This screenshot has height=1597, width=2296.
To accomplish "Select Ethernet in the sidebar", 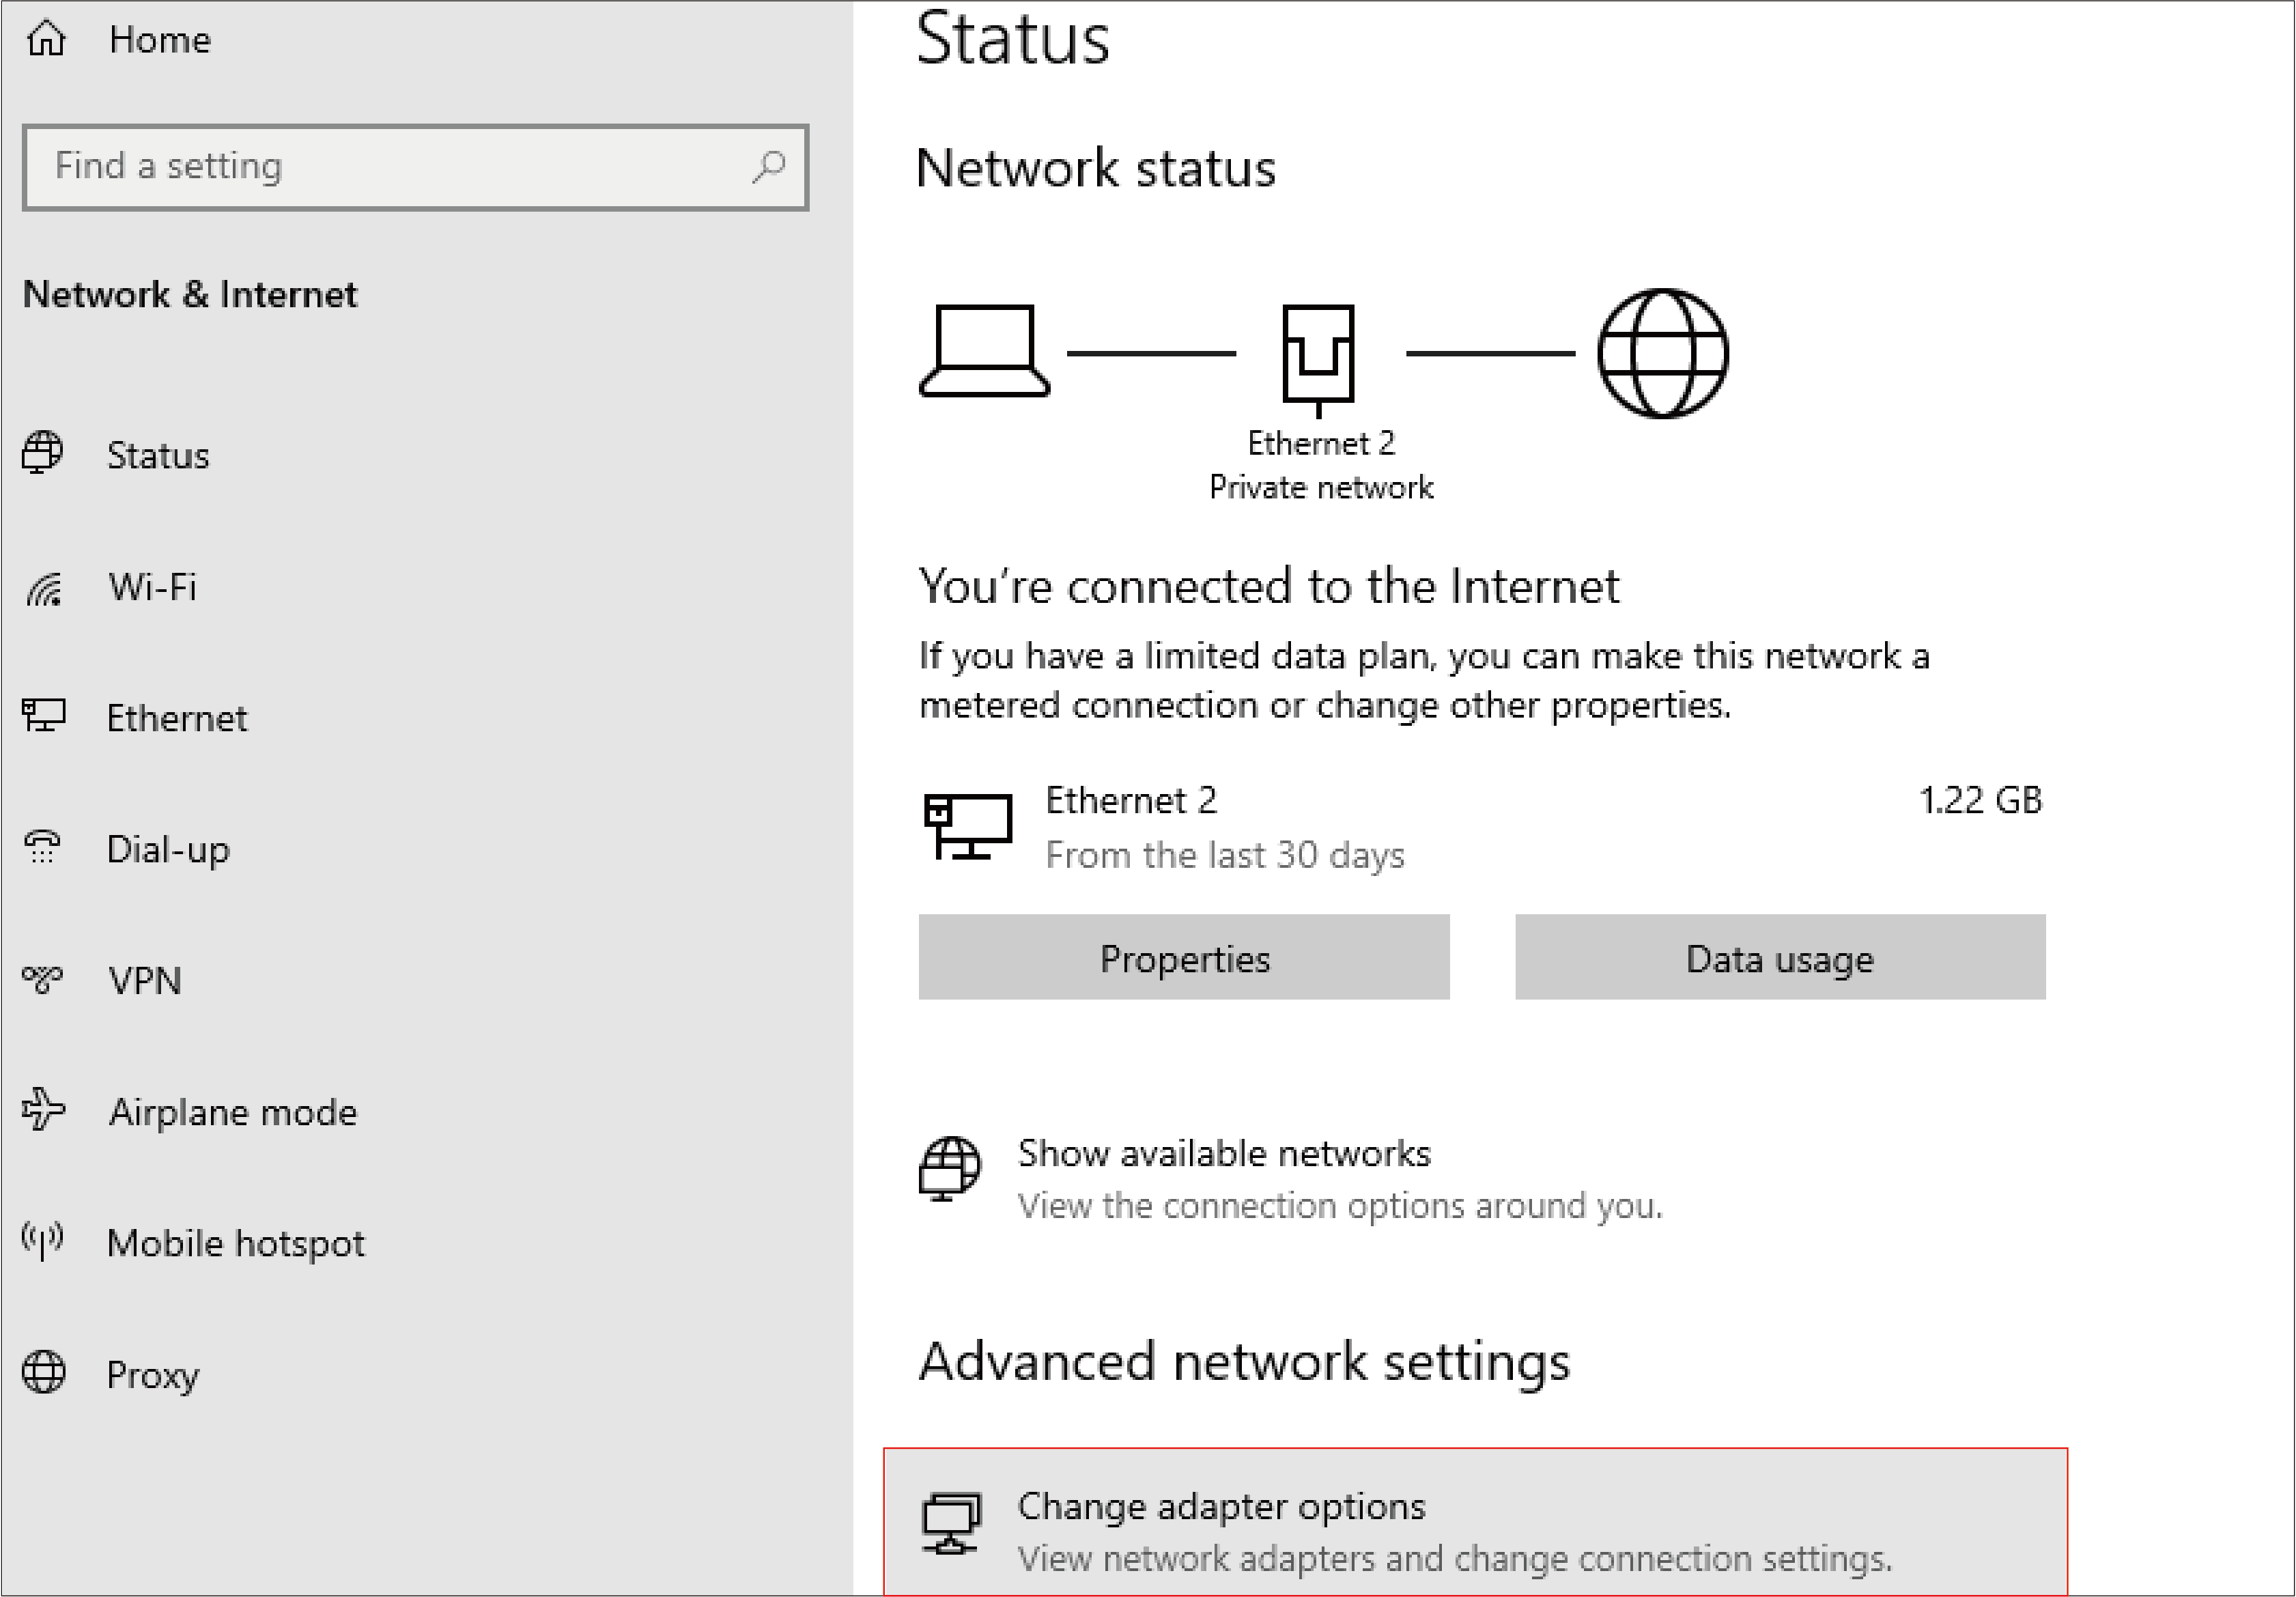I will pyautogui.click(x=176, y=718).
